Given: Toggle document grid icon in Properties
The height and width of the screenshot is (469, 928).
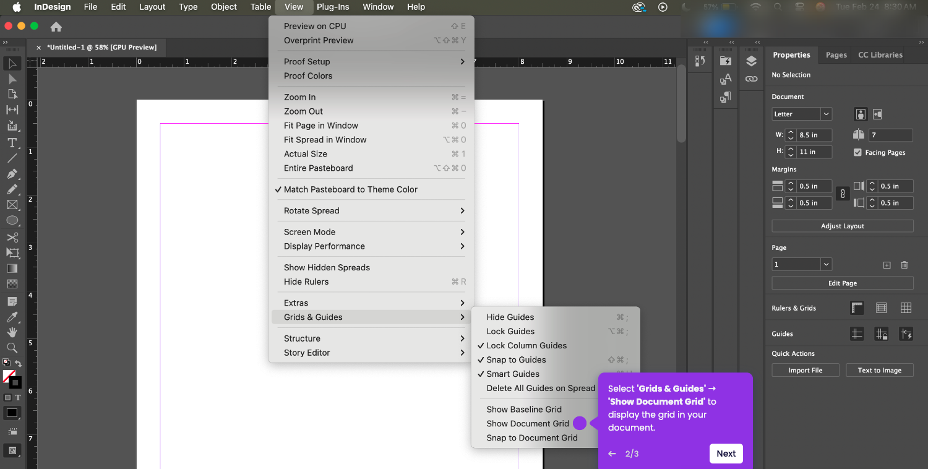Looking at the screenshot, I should (x=906, y=308).
